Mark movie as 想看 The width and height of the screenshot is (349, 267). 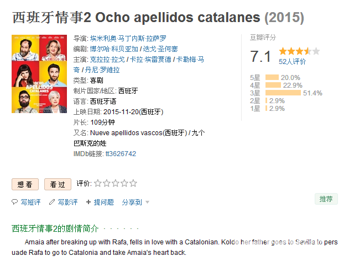point(25,184)
